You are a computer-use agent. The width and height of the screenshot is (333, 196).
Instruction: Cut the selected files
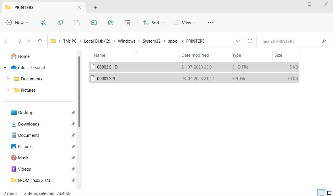[x=43, y=23]
